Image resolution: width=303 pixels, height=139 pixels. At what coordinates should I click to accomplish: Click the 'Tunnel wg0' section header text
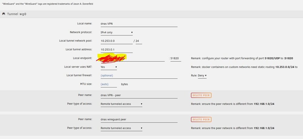point(17,14)
